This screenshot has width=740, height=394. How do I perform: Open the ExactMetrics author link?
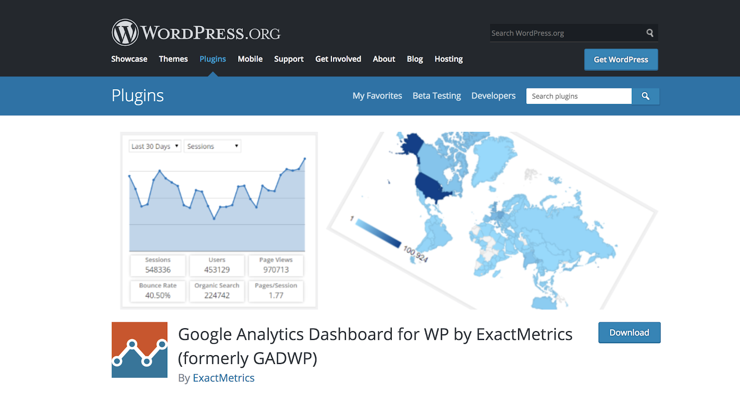[x=223, y=378]
